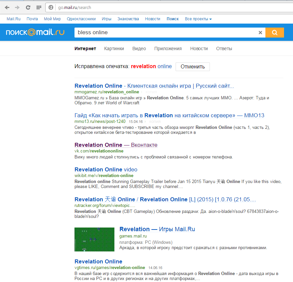The height and width of the screenshot is (282, 293).
Task: Open the MMO13 guide result title
Action: pos(169,116)
